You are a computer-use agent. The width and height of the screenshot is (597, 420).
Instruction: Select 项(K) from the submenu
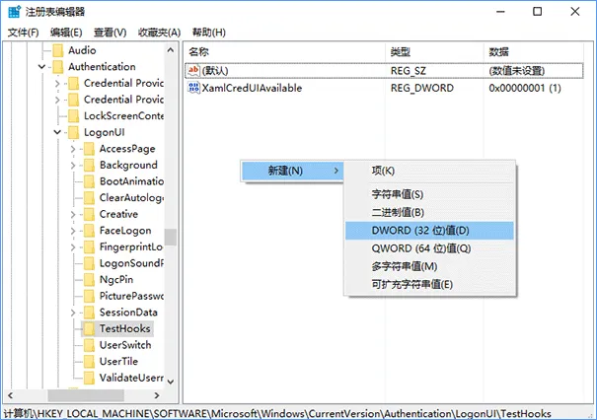[x=429, y=171]
